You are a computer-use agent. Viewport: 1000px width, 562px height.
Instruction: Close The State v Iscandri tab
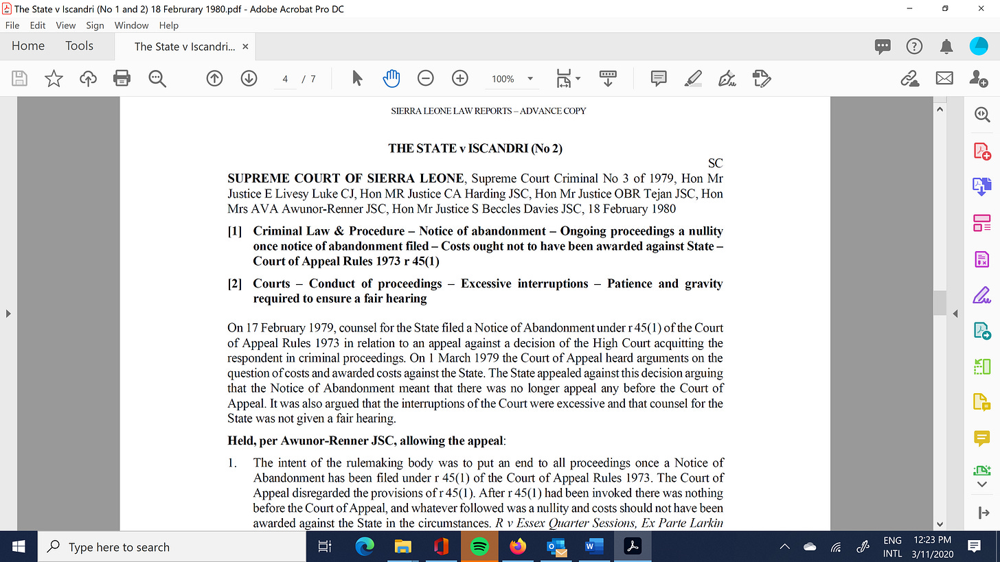[x=245, y=47]
